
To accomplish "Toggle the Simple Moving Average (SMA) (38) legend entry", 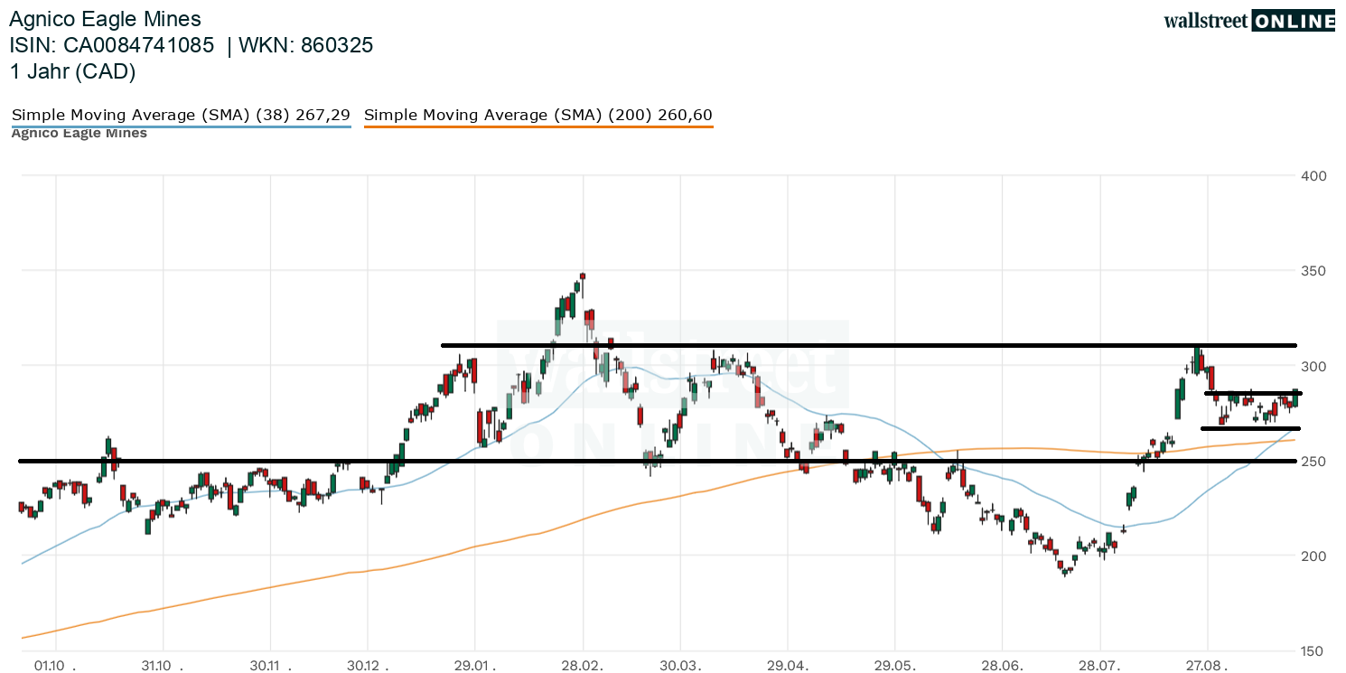I will point(181,115).
